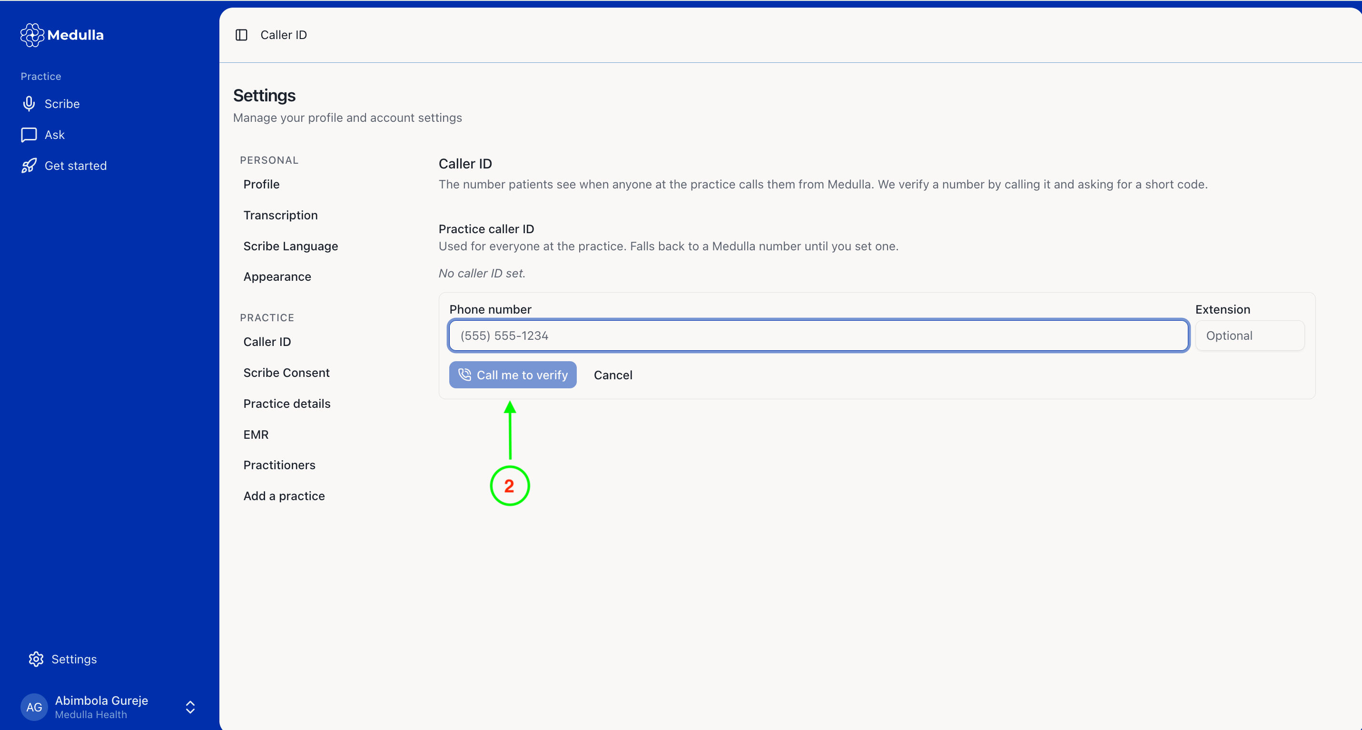Click the Medulla logo icon
Screen dimensions: 1362x730
(32, 35)
